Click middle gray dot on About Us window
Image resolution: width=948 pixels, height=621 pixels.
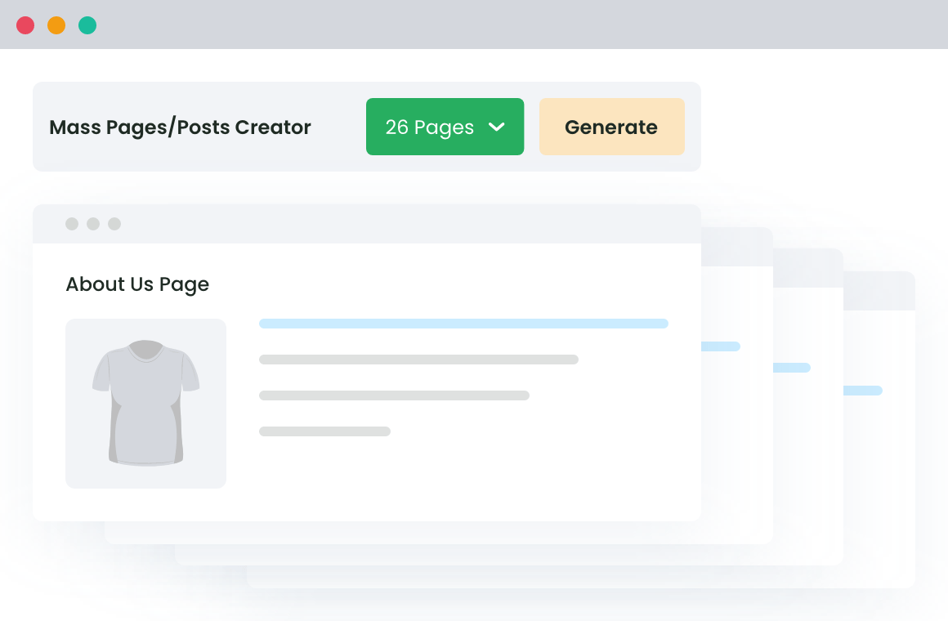93,224
